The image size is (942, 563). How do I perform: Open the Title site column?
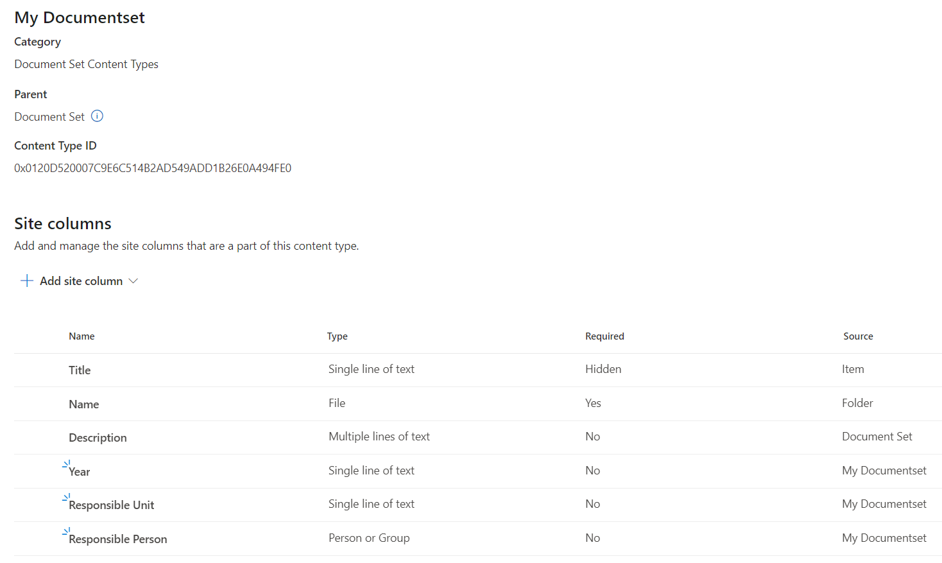[80, 370]
